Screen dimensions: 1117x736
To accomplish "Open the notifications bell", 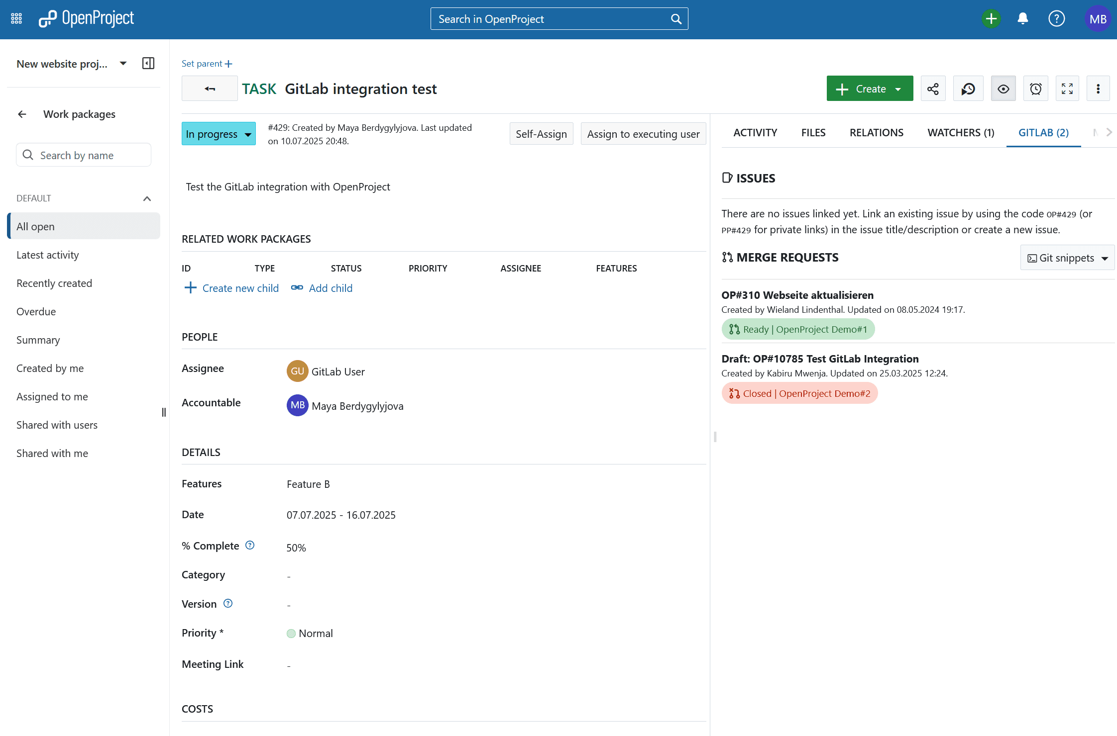I will pos(1022,19).
